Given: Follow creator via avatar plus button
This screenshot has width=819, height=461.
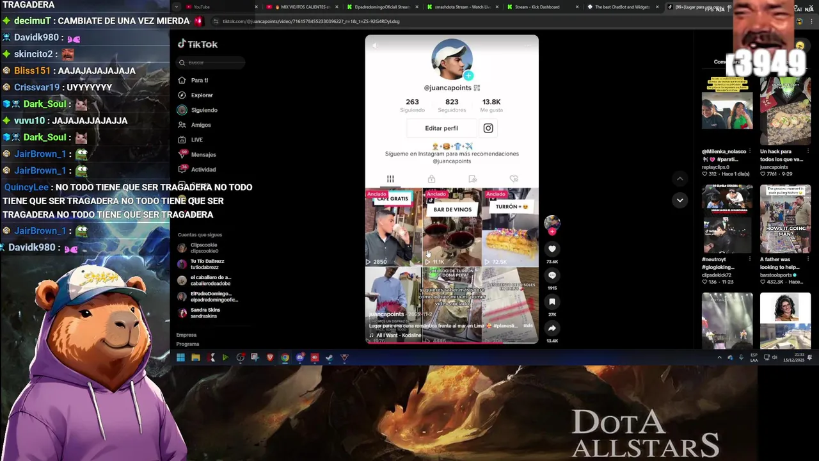Looking at the screenshot, I should tap(552, 232).
